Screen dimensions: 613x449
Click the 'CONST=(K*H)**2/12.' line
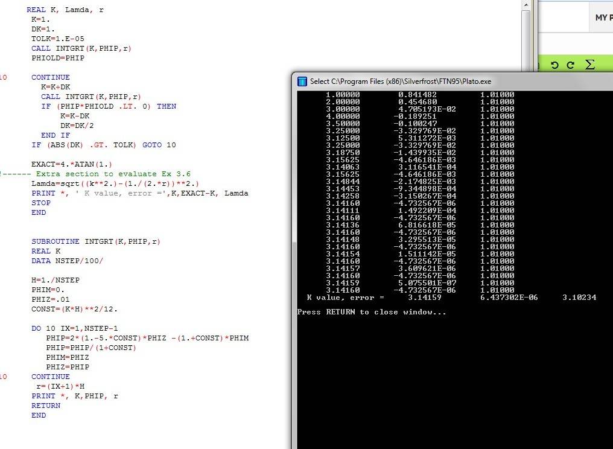tap(74, 309)
